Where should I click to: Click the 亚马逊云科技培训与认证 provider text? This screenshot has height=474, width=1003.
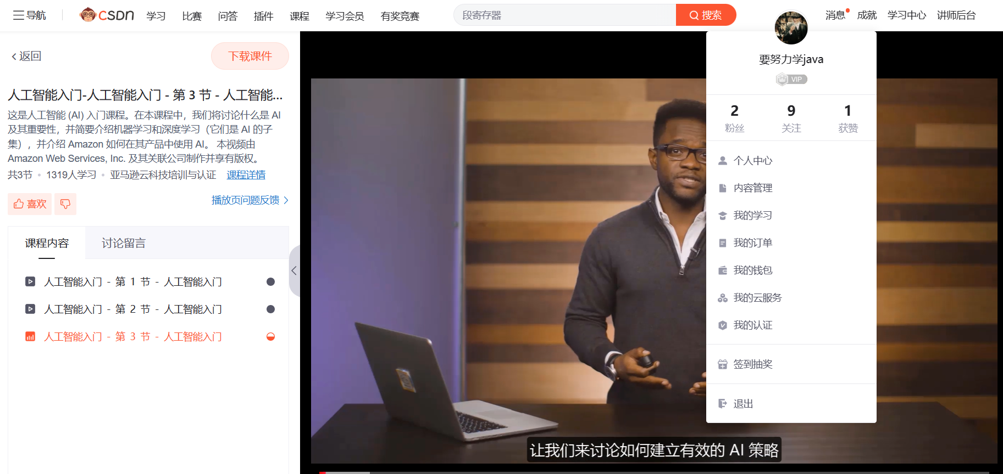click(163, 175)
